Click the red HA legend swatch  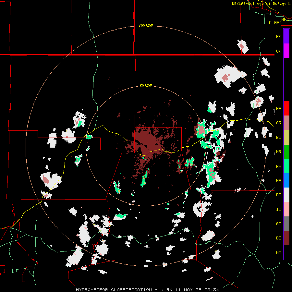tap(286, 108)
